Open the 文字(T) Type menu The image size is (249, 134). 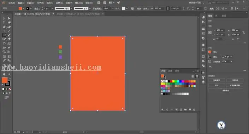tap(40, 3)
